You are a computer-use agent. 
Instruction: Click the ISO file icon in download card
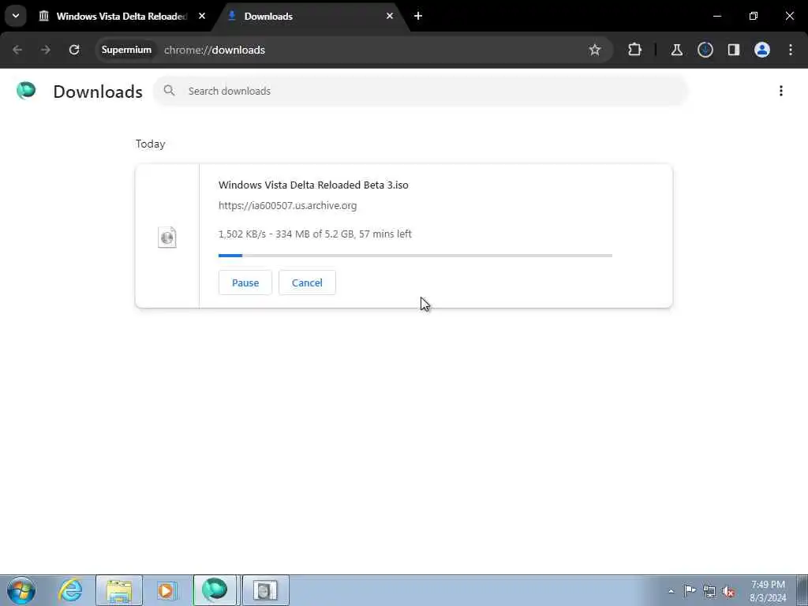coord(167,237)
